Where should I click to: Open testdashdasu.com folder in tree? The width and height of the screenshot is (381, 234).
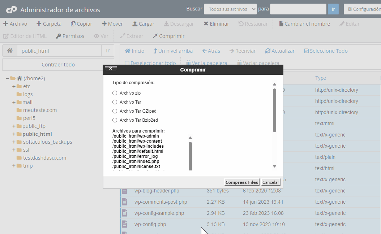click(x=44, y=158)
